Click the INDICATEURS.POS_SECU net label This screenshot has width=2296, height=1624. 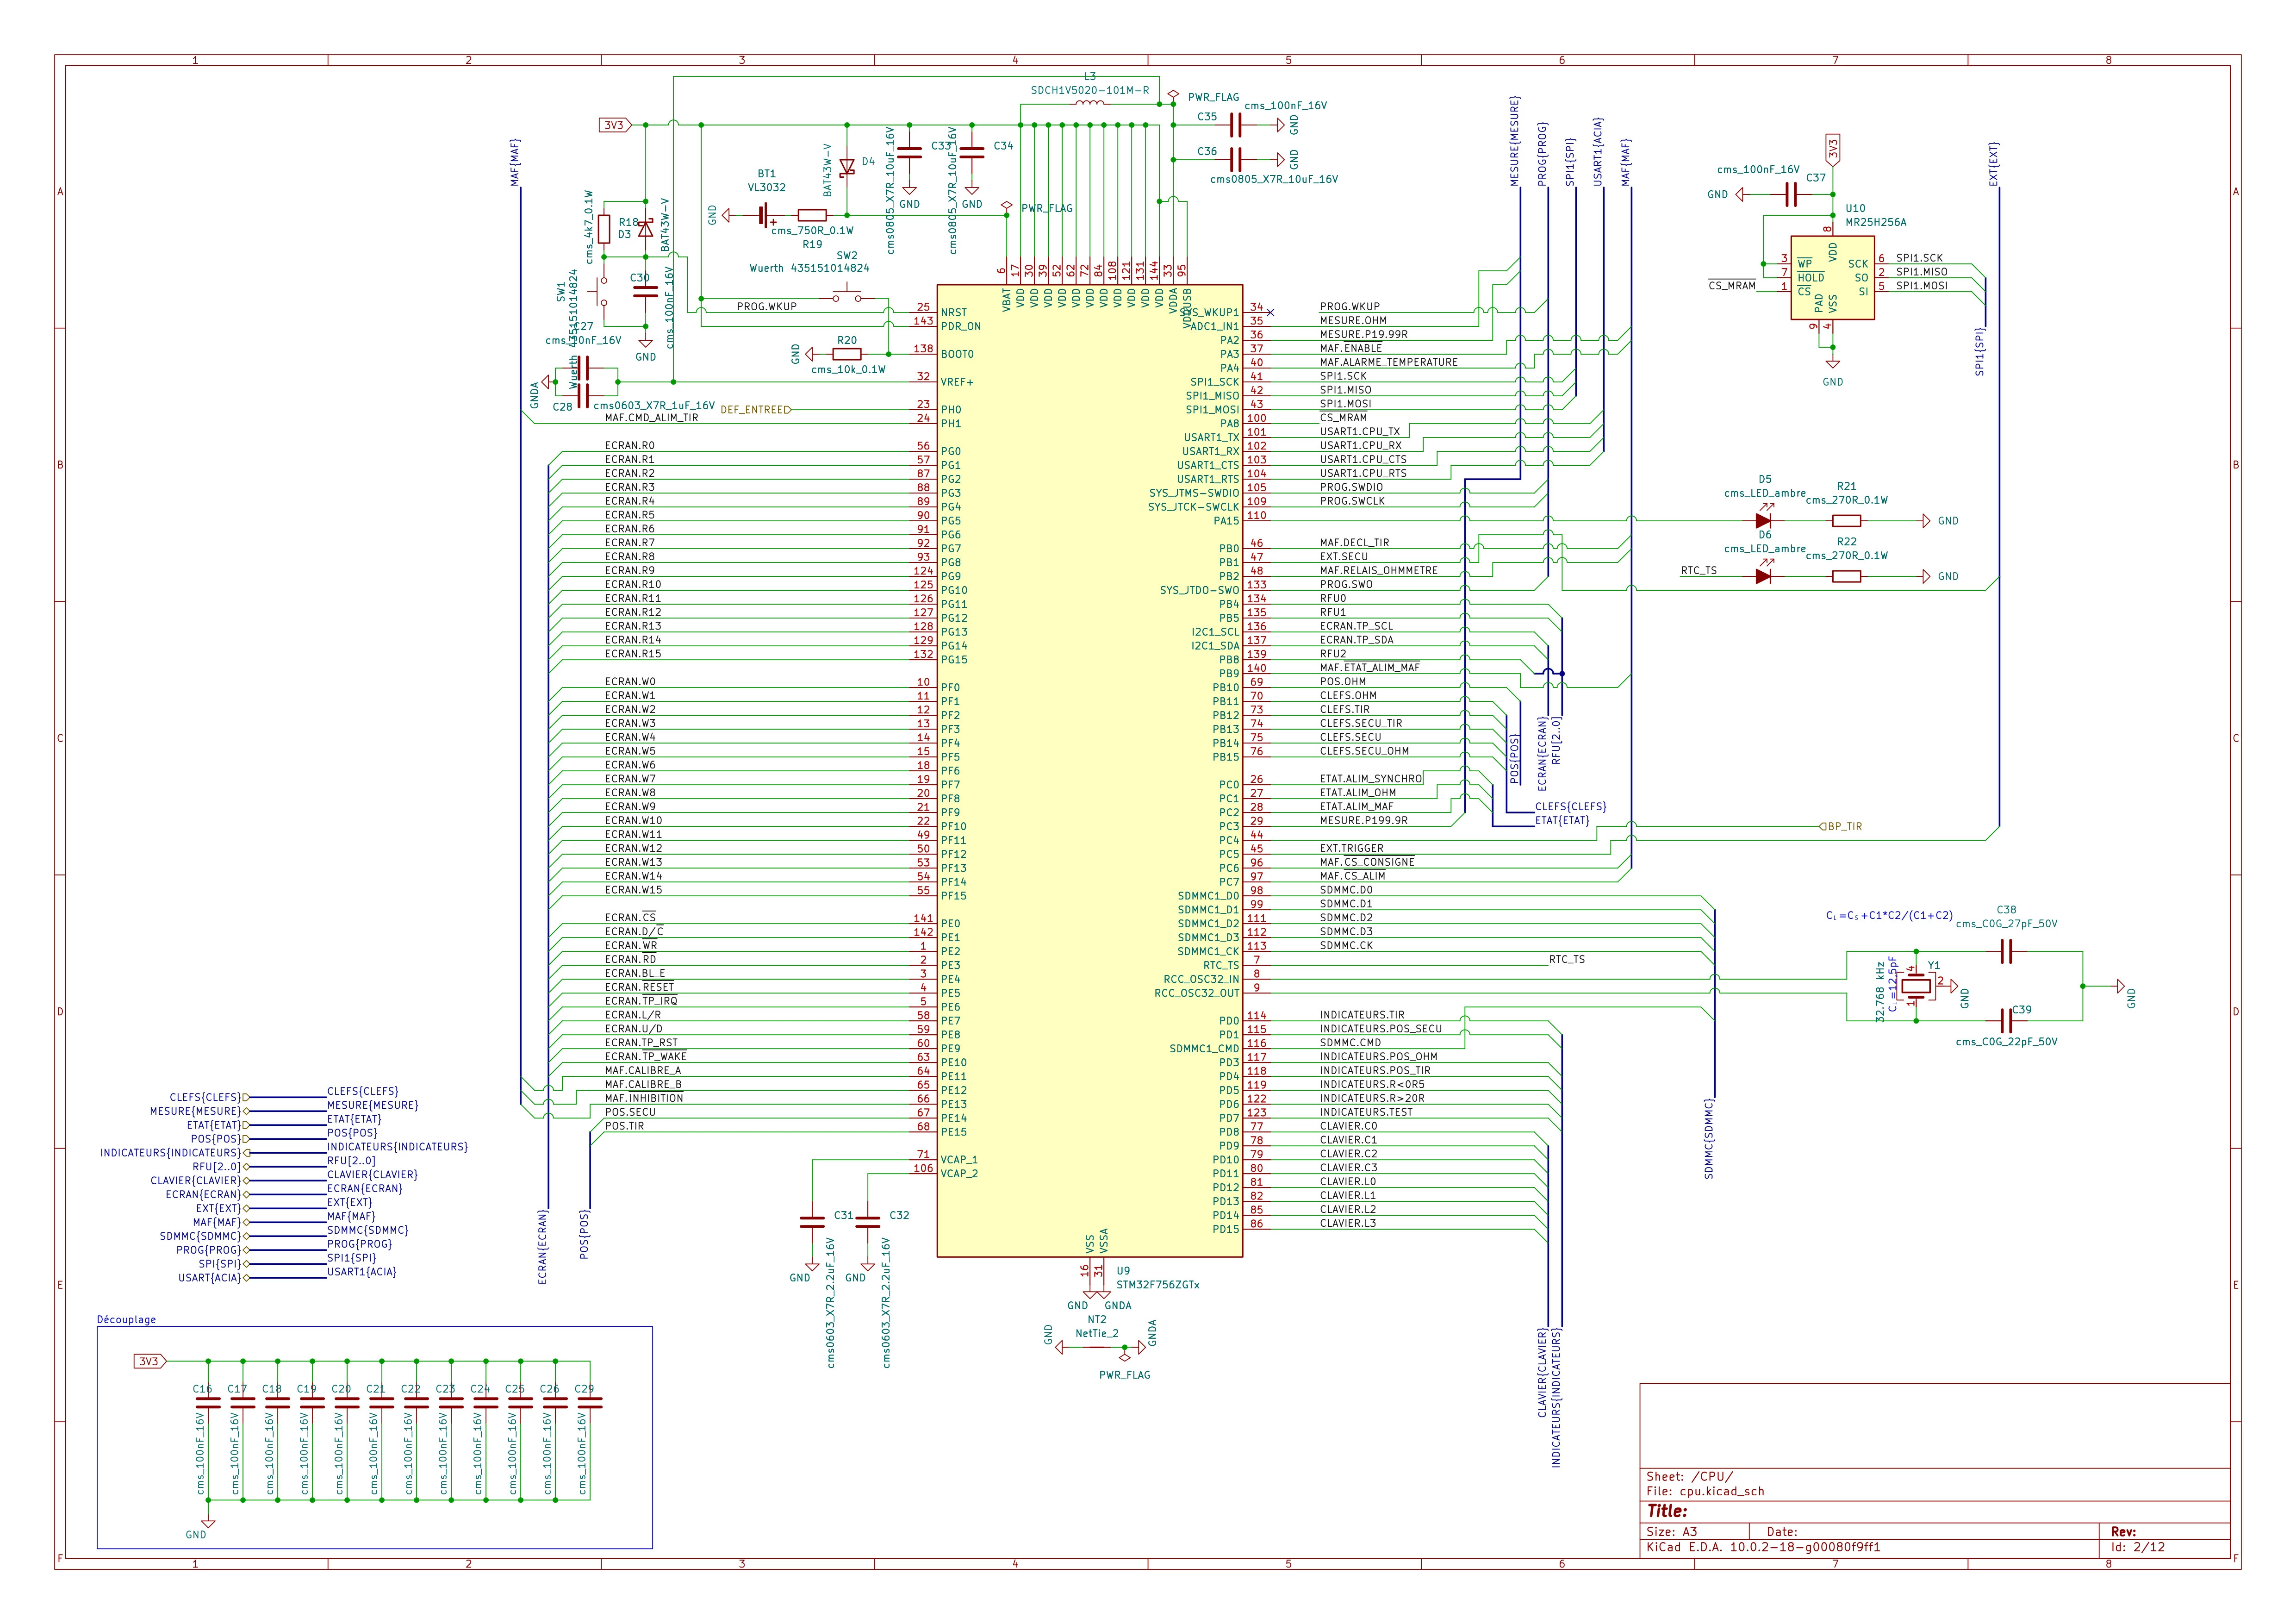click(x=1381, y=1028)
